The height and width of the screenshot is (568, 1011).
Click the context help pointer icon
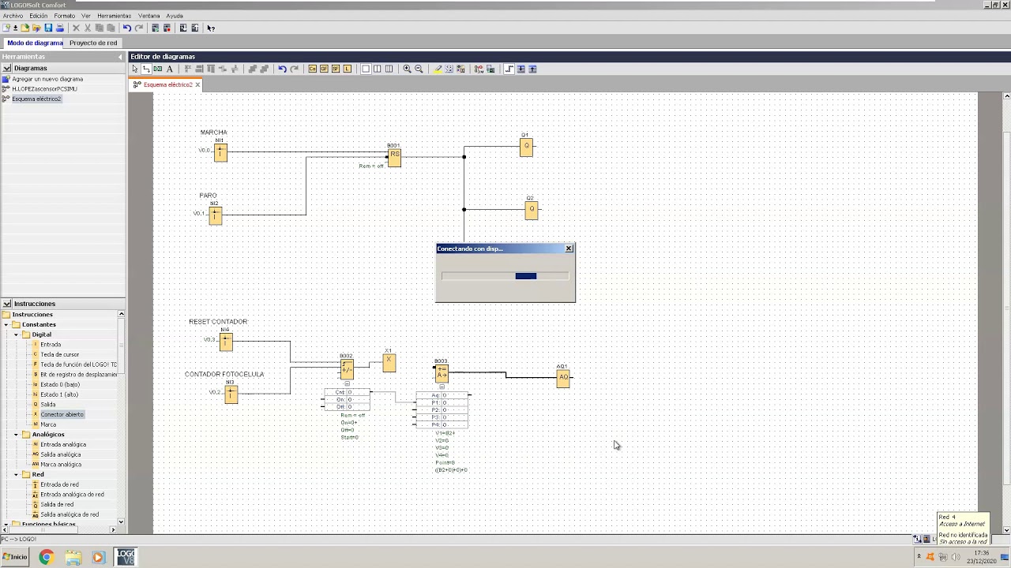click(x=211, y=28)
